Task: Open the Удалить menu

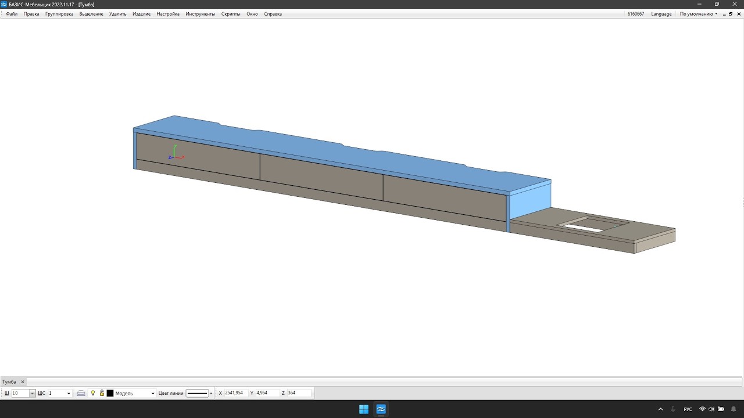Action: (x=117, y=14)
